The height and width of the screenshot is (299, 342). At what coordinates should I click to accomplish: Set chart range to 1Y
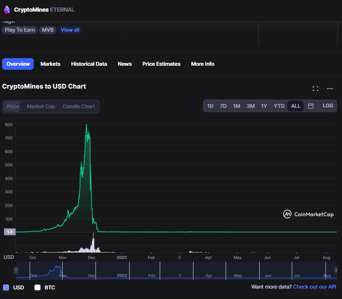coord(264,106)
